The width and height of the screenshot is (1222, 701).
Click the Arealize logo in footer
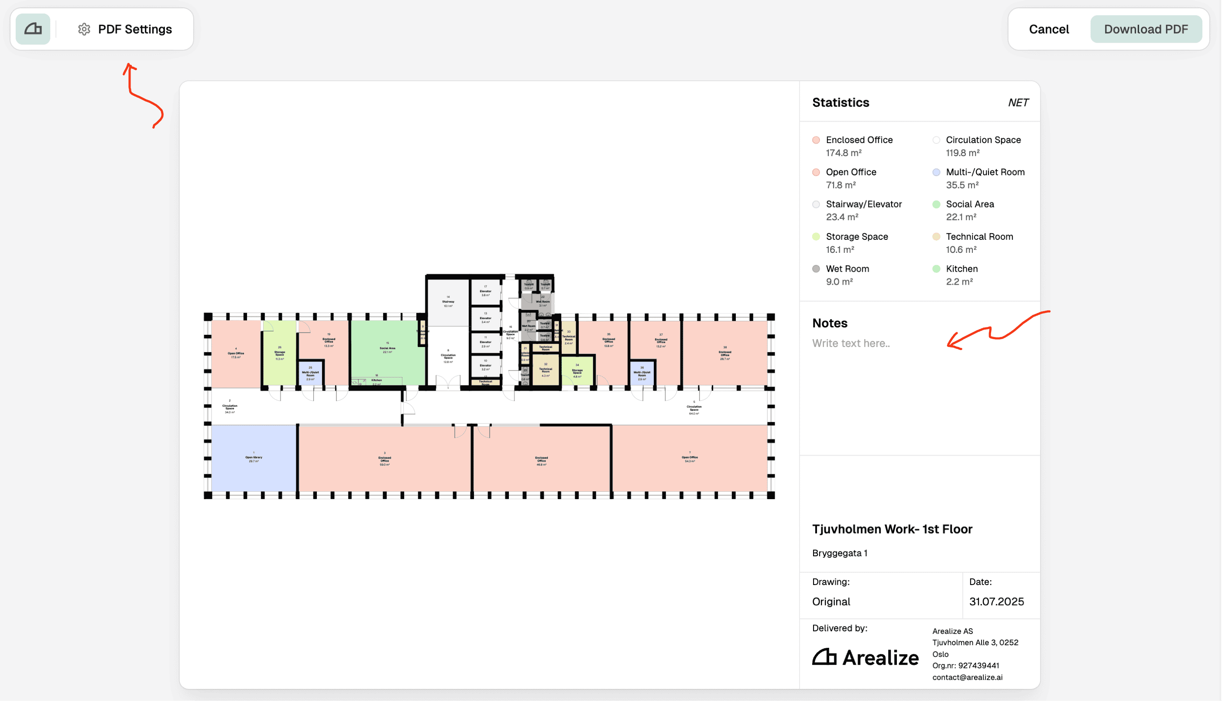point(865,658)
